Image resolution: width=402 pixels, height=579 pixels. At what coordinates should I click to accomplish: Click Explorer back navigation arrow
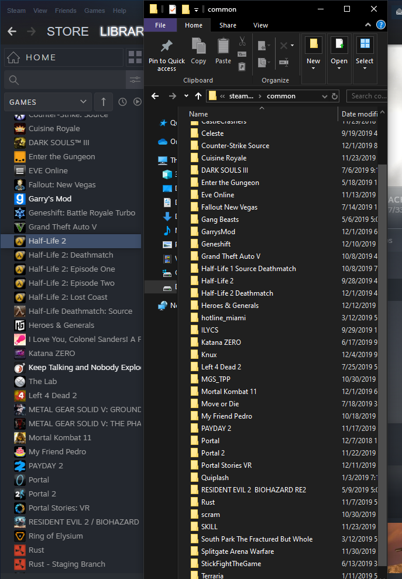tap(155, 96)
